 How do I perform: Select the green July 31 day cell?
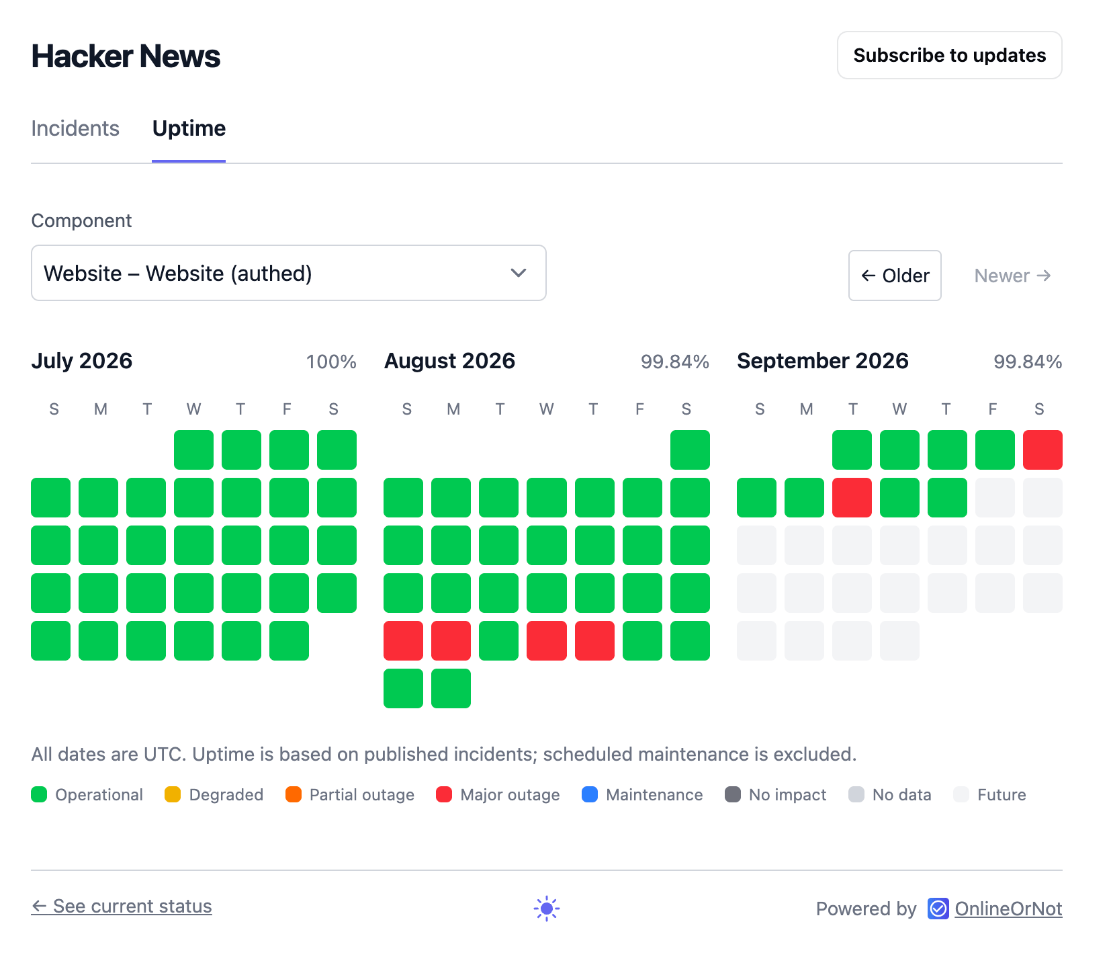pyautogui.click(x=289, y=640)
